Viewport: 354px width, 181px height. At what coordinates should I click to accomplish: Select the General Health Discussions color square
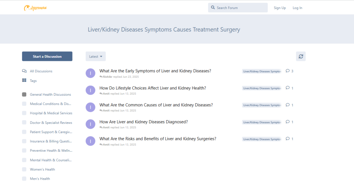(24, 94)
